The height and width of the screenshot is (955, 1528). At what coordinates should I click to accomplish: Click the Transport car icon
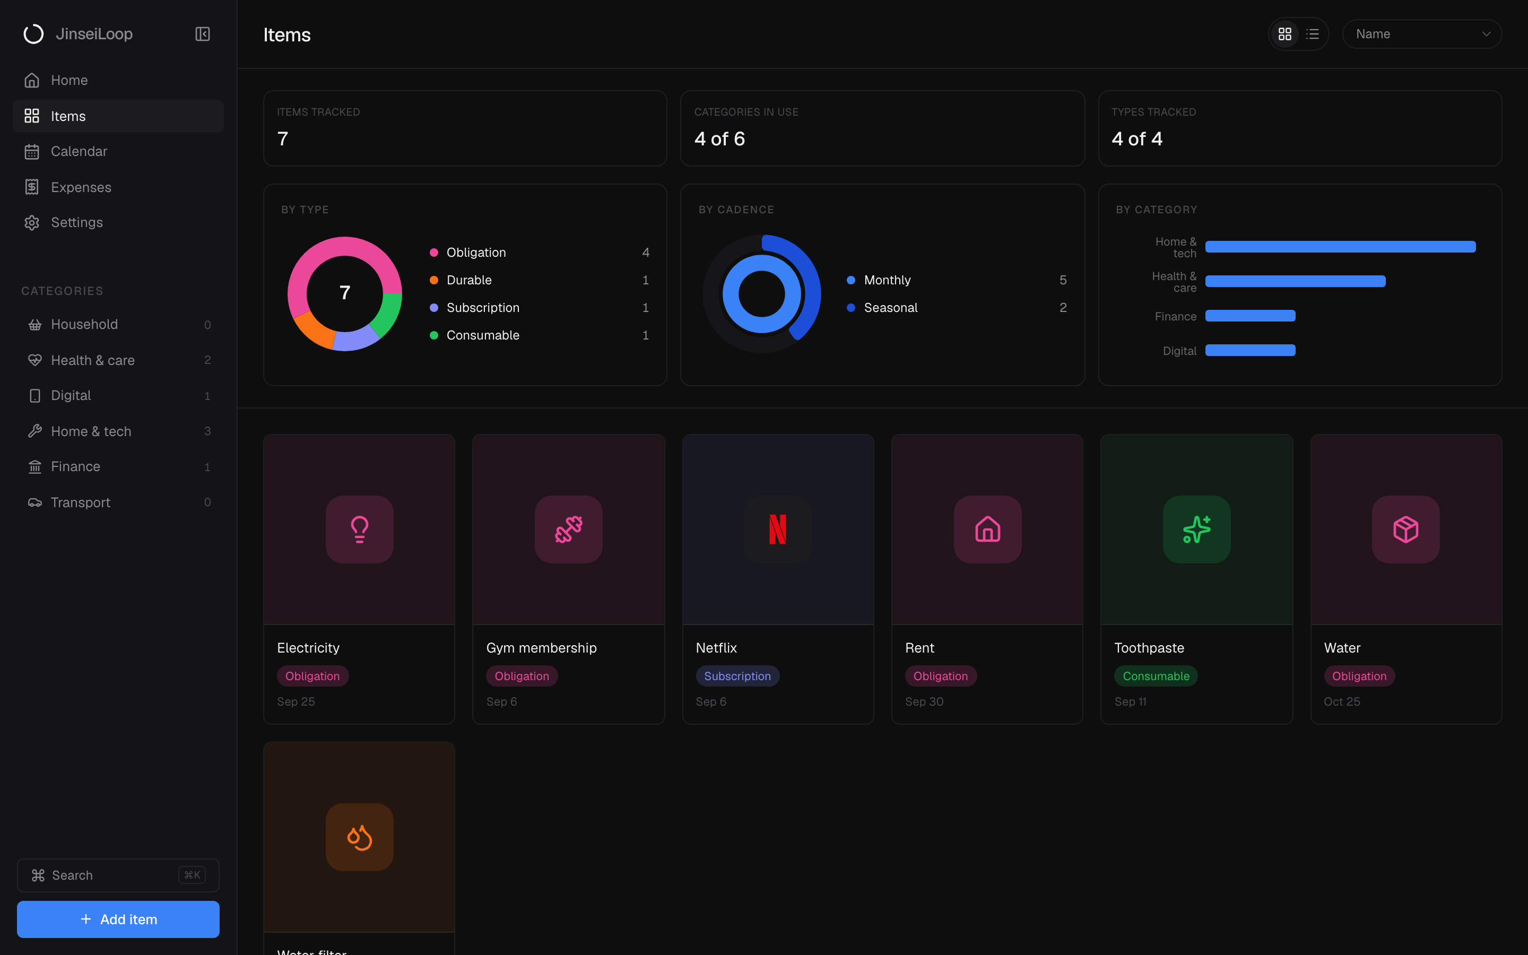pyautogui.click(x=34, y=502)
